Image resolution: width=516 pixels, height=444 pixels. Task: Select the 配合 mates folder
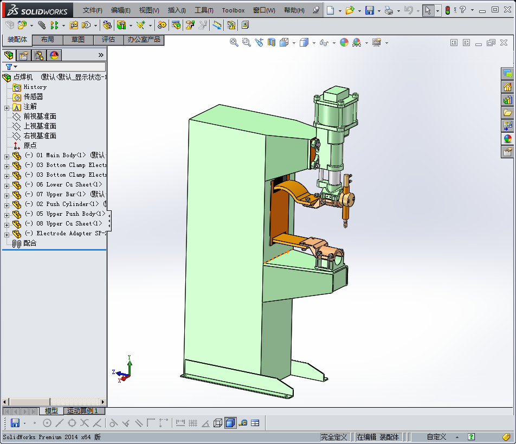[x=30, y=243]
